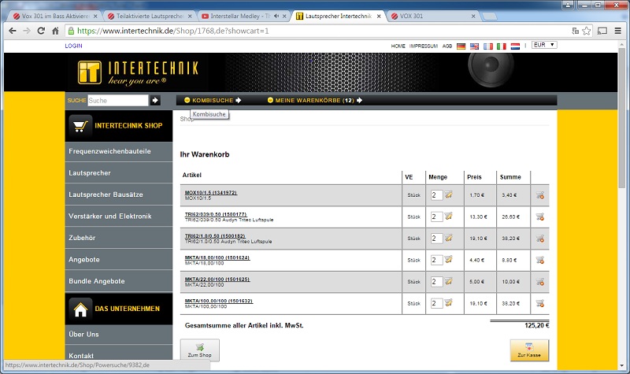This screenshot has height=374, width=630.
Task: Open the Angebote category
Action: (x=119, y=260)
